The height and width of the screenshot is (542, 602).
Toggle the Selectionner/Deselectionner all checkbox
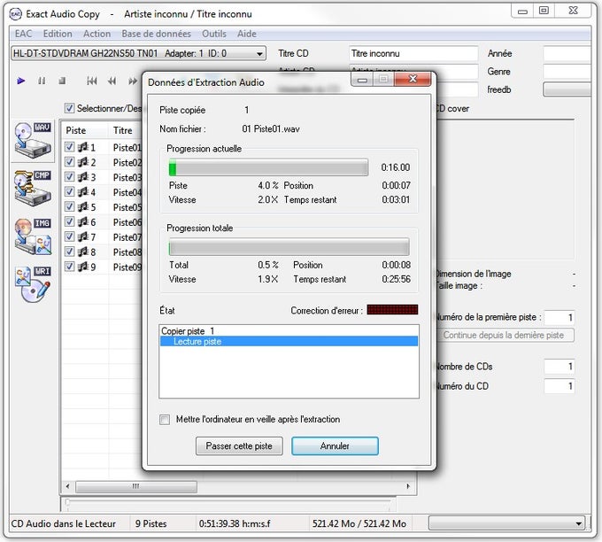point(69,108)
